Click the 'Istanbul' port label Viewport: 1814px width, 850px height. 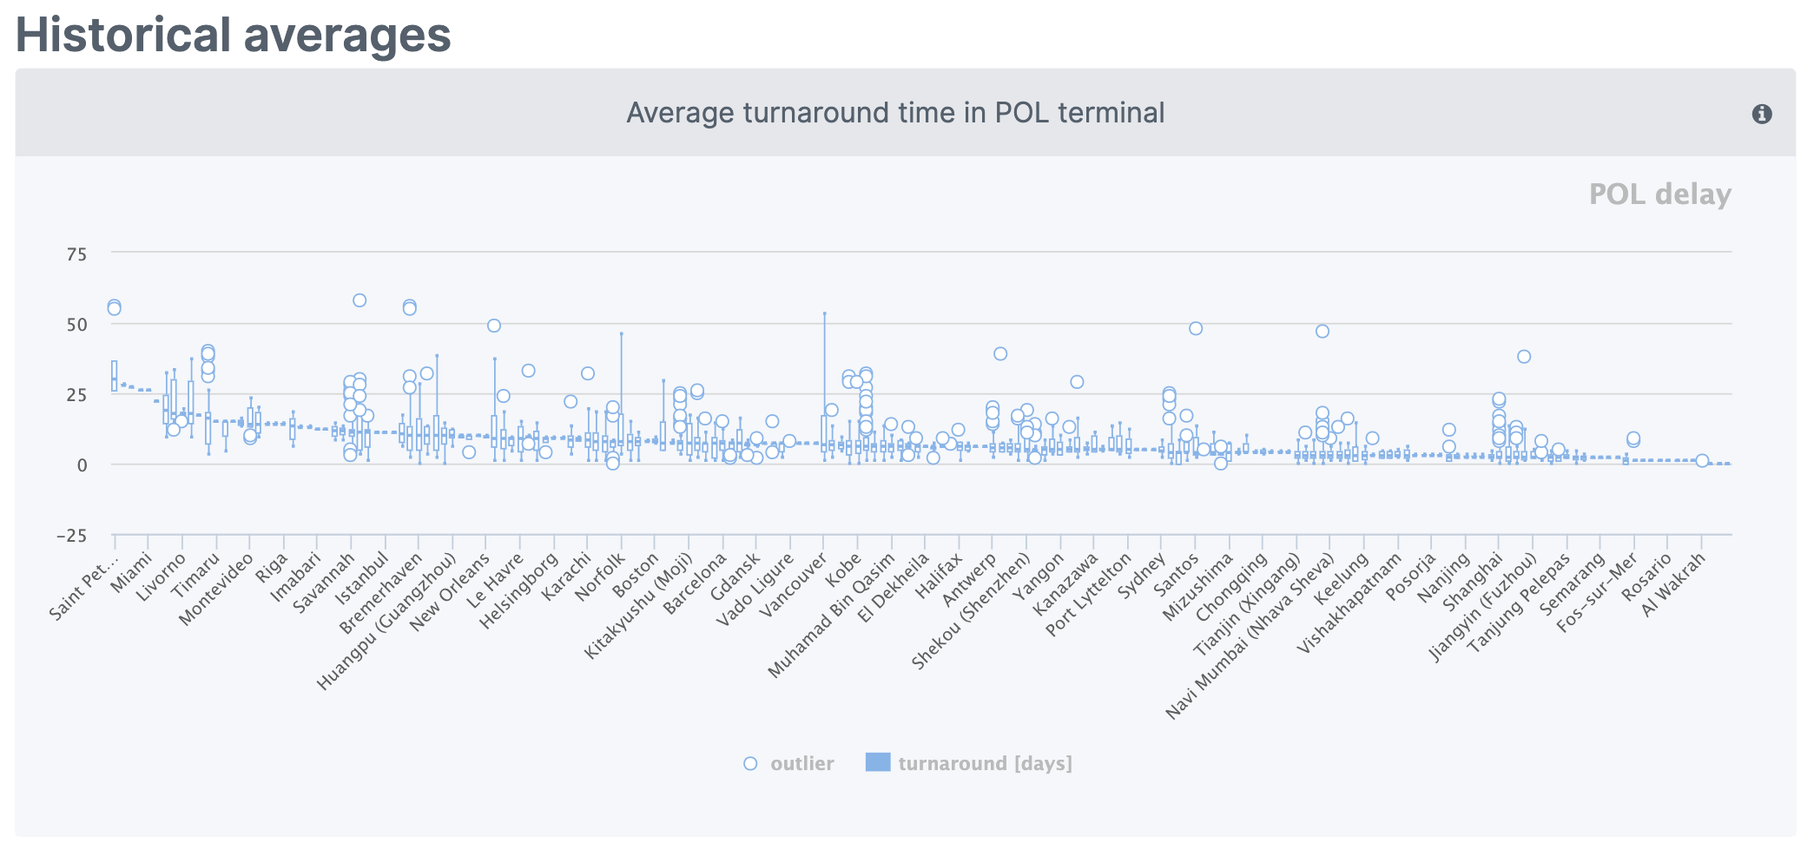click(x=362, y=579)
